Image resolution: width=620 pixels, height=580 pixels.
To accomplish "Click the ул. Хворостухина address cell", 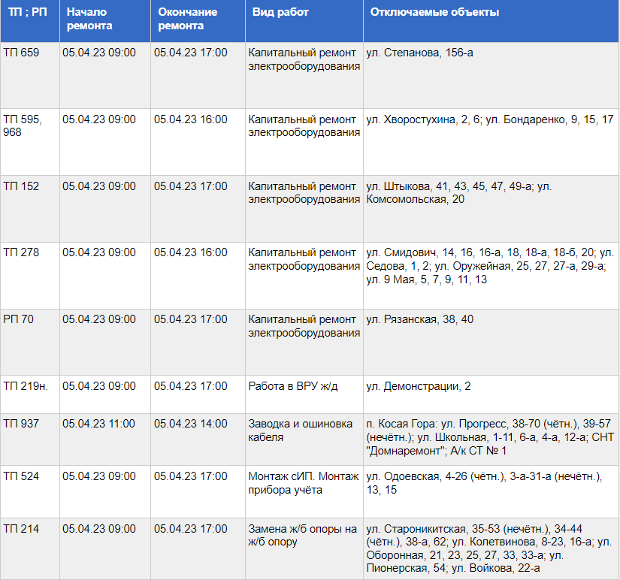I will click(x=489, y=119).
